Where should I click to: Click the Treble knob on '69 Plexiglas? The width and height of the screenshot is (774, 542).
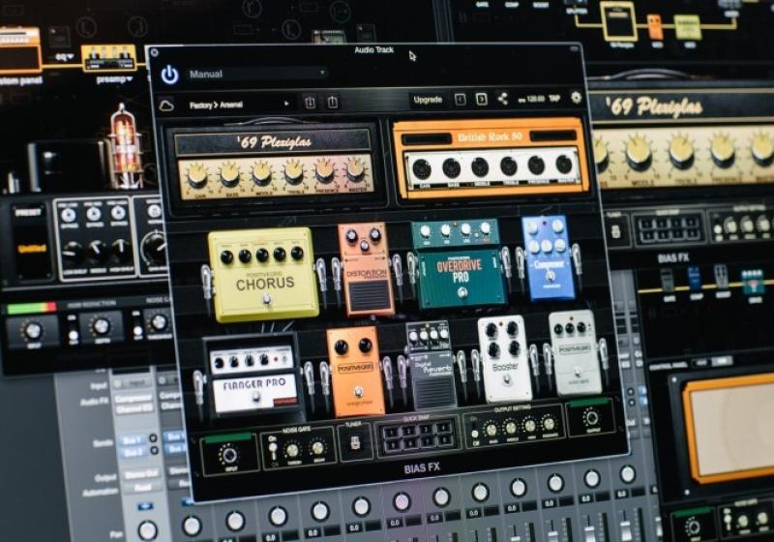click(x=293, y=171)
